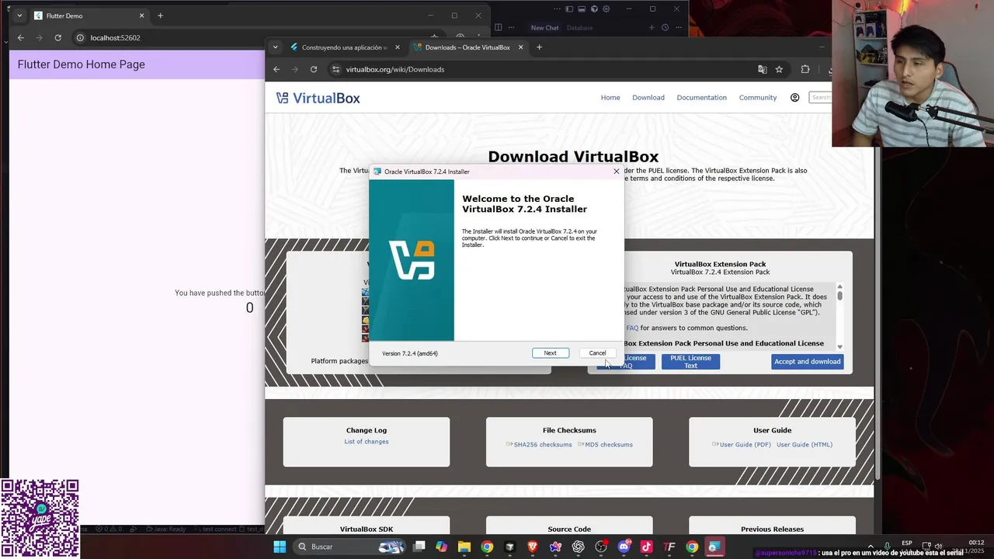Viewport: 994px width, 559px height.
Task: Click the Accept and download button
Action: point(808,362)
